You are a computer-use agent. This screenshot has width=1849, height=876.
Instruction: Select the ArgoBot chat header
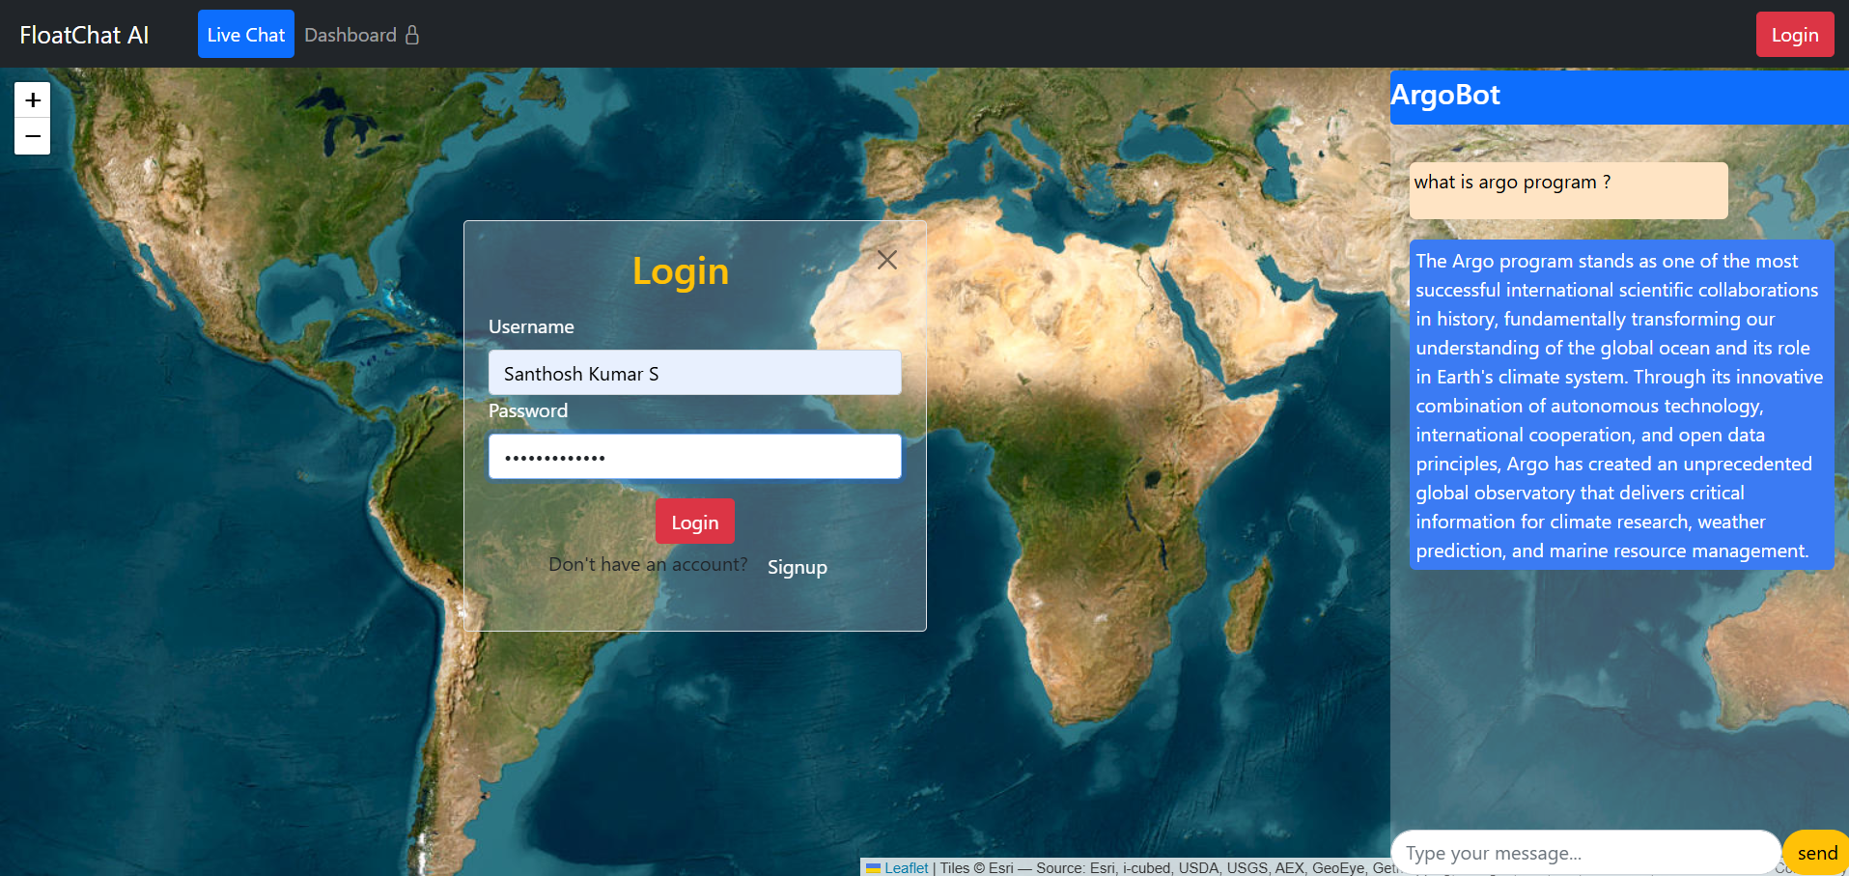1618,96
